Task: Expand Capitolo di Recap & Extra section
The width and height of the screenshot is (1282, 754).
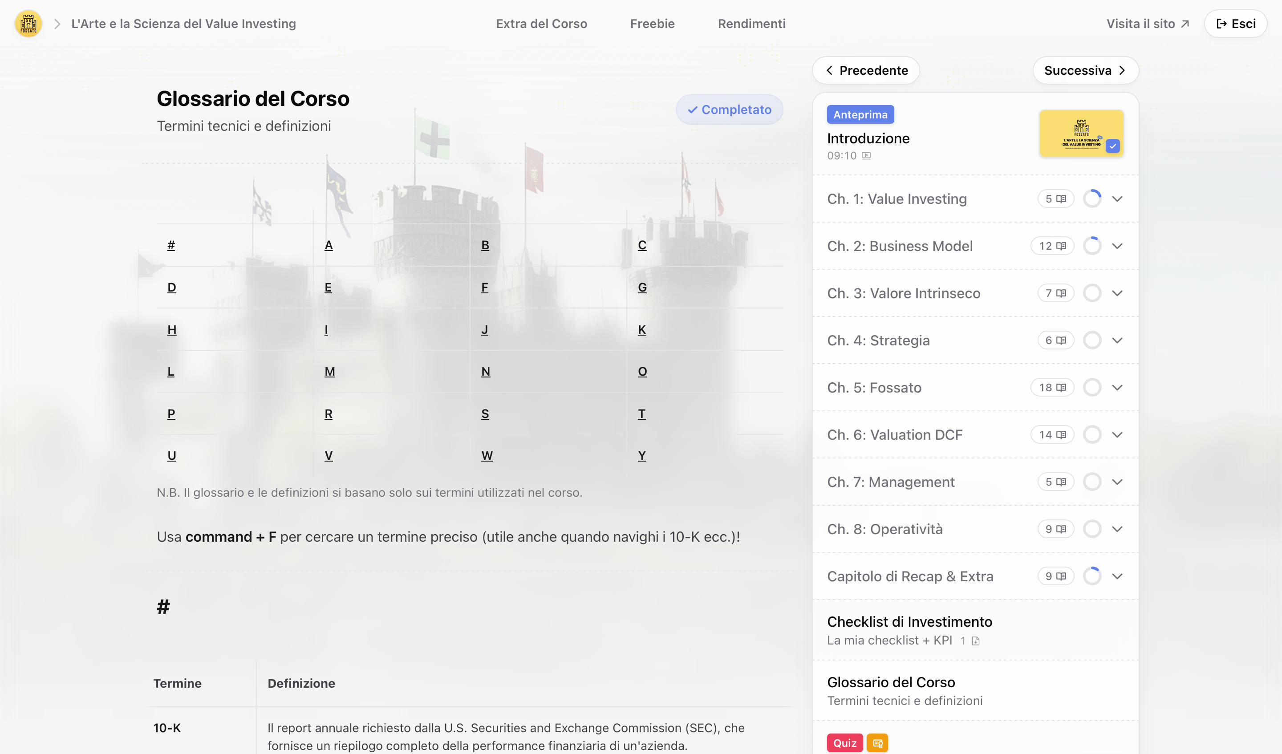Action: [1117, 576]
